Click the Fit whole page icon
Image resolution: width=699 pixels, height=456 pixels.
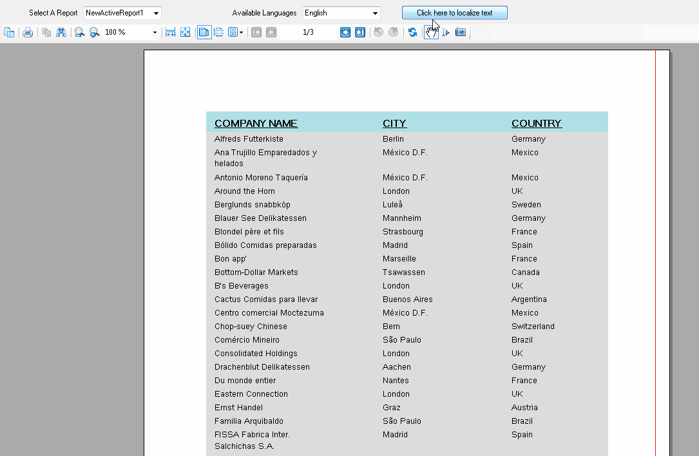pos(186,32)
